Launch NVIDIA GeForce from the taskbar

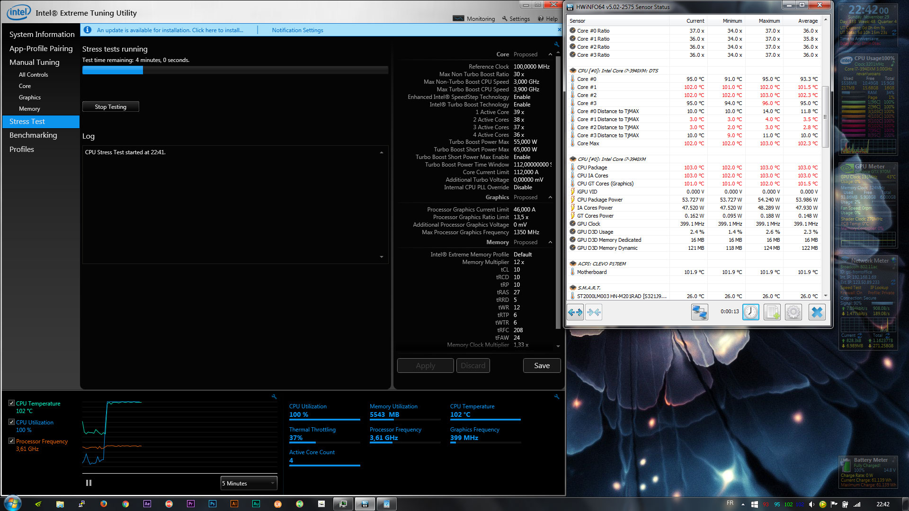click(x=38, y=504)
